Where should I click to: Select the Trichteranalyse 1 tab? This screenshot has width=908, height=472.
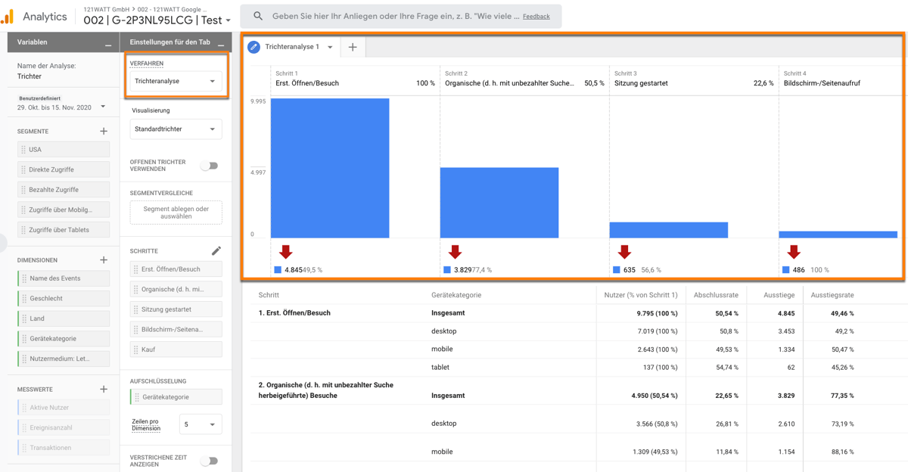(294, 47)
